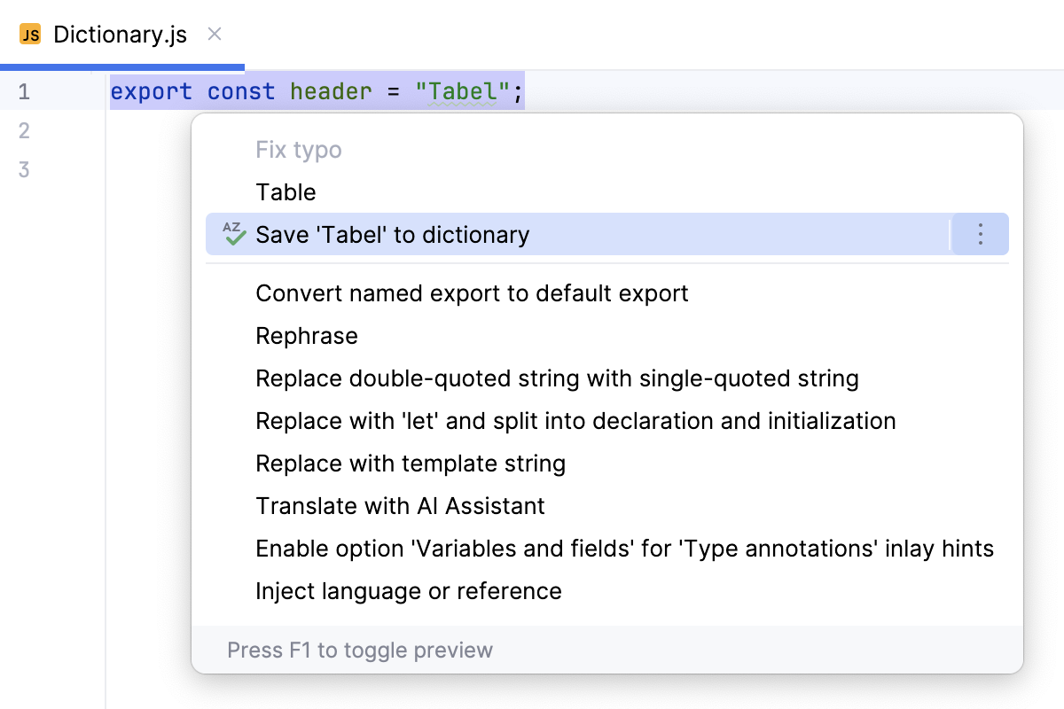The height and width of the screenshot is (709, 1064).
Task: Select the 'Table' typo suggestion
Action: tap(286, 192)
